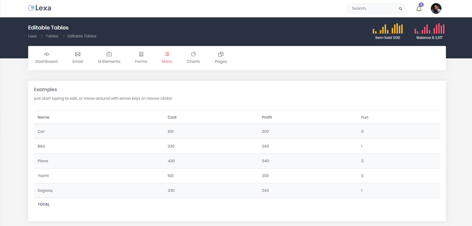Click the Email envelope icon
The height and width of the screenshot is (226, 472).
pyautogui.click(x=78, y=54)
